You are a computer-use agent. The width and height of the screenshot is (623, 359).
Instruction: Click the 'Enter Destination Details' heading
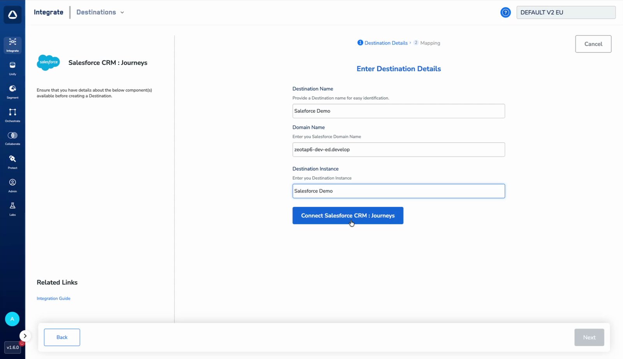click(399, 69)
